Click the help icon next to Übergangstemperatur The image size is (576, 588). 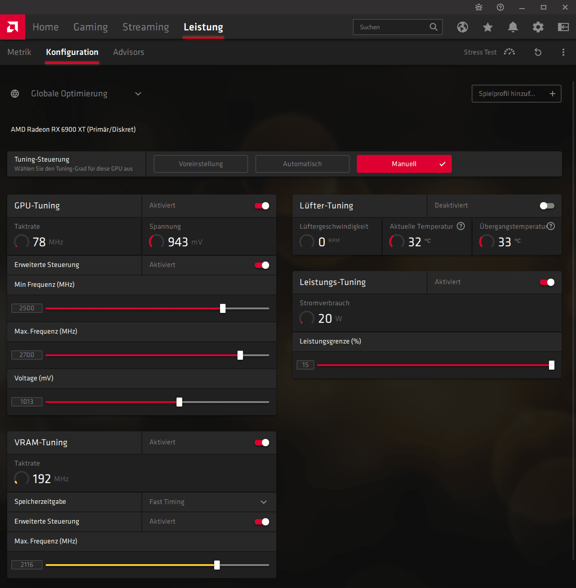tap(551, 226)
